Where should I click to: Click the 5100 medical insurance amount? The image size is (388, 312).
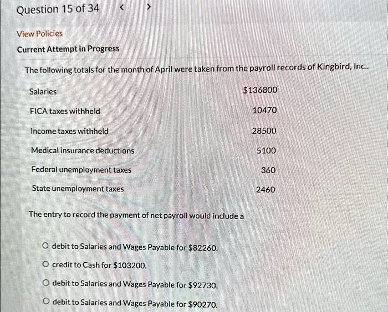pos(266,150)
